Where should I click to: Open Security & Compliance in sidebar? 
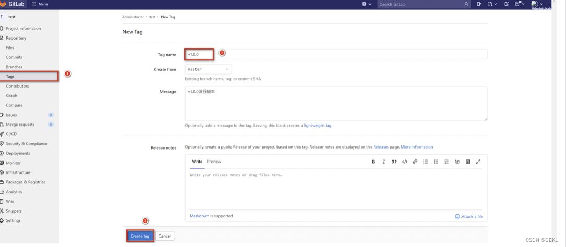[26, 144]
